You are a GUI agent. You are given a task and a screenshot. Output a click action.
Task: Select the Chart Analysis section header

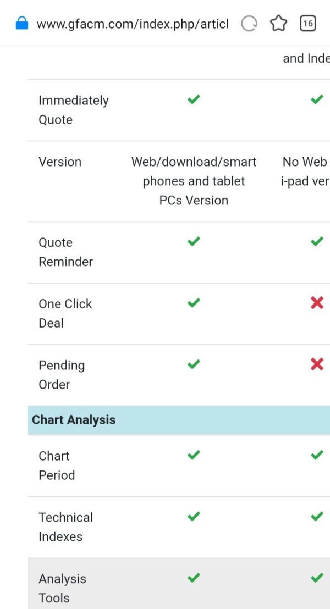coord(74,420)
